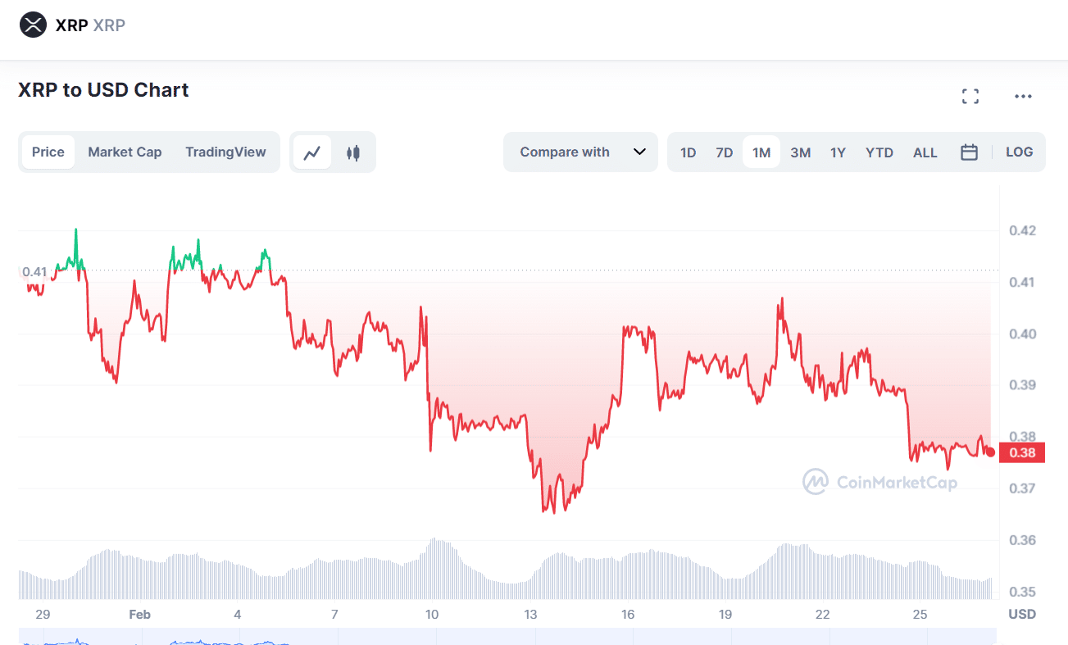1068x645 pixels.
Task: Click the USD currency label
Action: (1022, 615)
